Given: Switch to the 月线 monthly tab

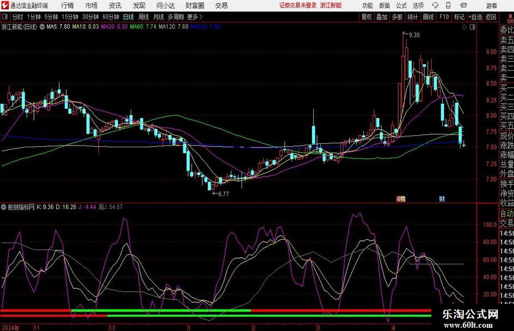Looking at the screenshot, I should (159, 17).
